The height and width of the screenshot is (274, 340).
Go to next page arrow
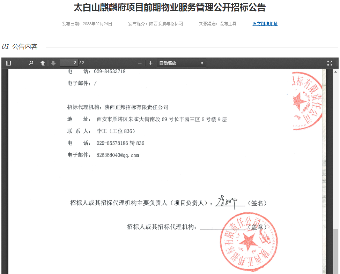pyautogui.click(x=53, y=63)
